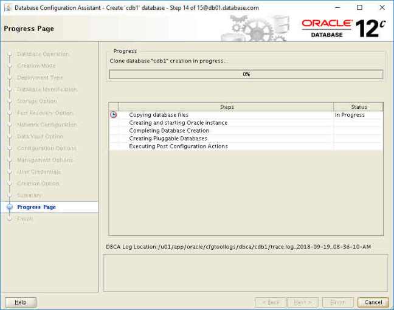This screenshot has width=394, height=310.
Task: Select Database Identification step in sidebar
Action: point(47,89)
